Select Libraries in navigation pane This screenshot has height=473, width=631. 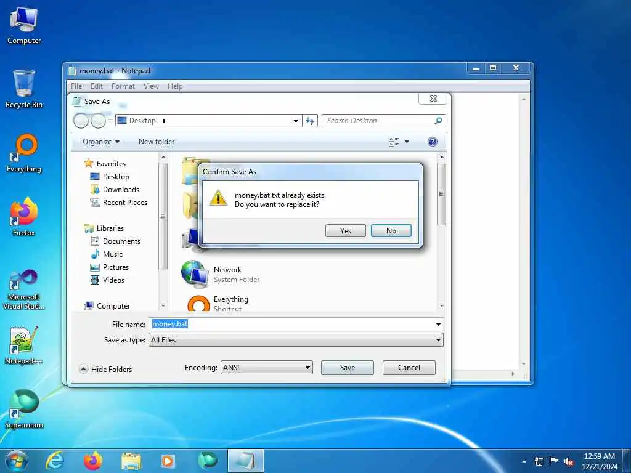click(104, 228)
